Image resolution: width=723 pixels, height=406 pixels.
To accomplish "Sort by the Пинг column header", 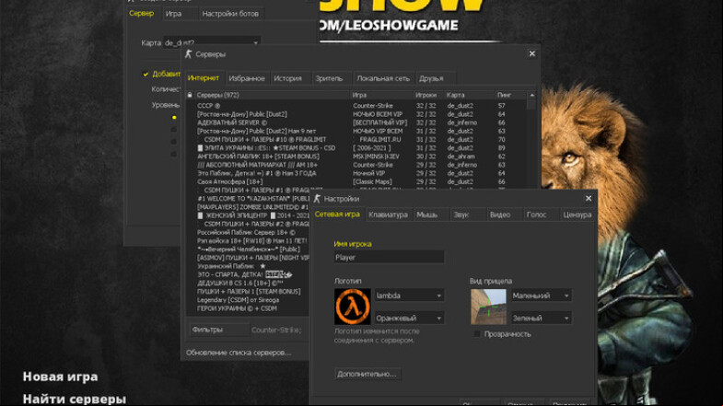I will click(510, 95).
